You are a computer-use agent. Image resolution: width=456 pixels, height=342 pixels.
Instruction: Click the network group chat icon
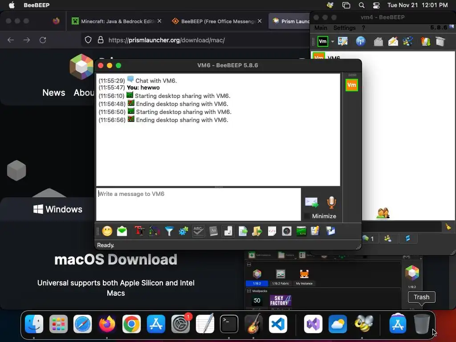[408, 41]
